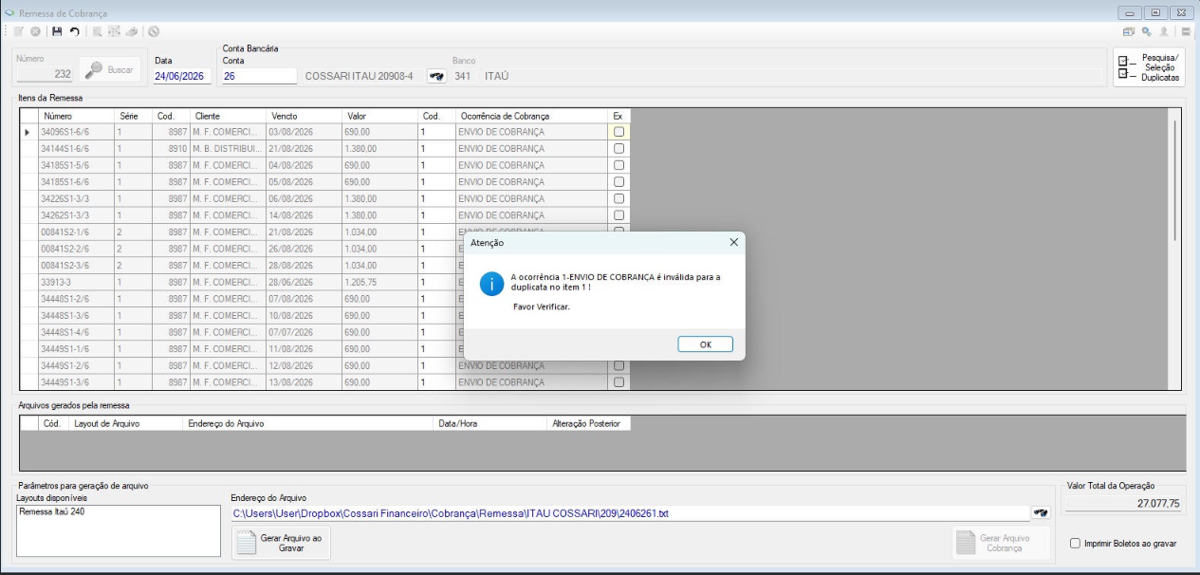The height and width of the screenshot is (575, 1200).
Task: Click the 28/06/2026 due date cell
Action: tap(304, 282)
